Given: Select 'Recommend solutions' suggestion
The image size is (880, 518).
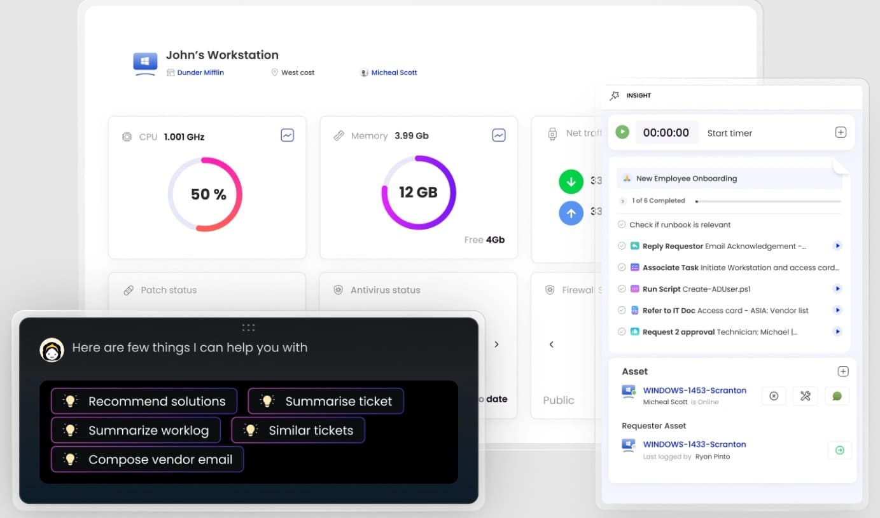Looking at the screenshot, I should pyautogui.click(x=144, y=401).
